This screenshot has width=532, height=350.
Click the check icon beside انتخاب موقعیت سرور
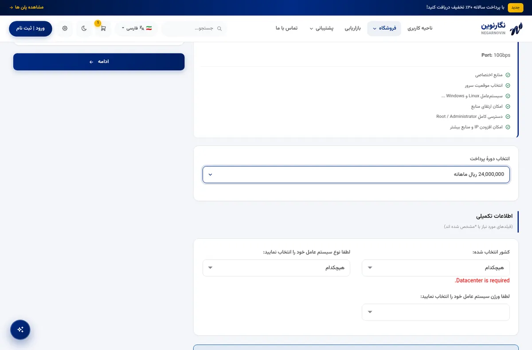(508, 86)
